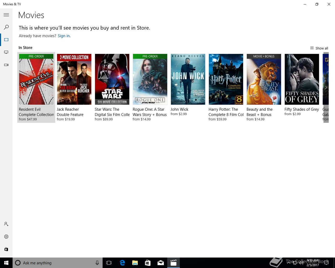This screenshot has height=268, width=335.
Task: Open the John Wick poster
Action: pyautogui.click(x=188, y=79)
